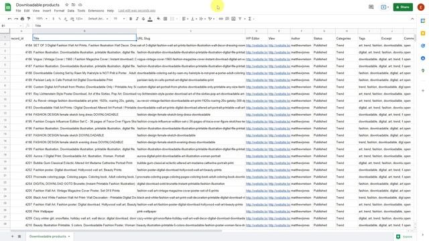This screenshot has height=241, width=429.
Task: Toggle bold formatting
Action: 131,19
